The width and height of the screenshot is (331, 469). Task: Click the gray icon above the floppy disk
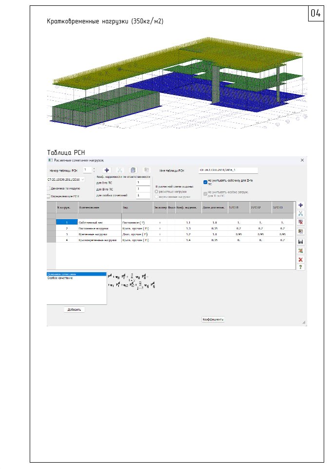[x=301, y=231]
